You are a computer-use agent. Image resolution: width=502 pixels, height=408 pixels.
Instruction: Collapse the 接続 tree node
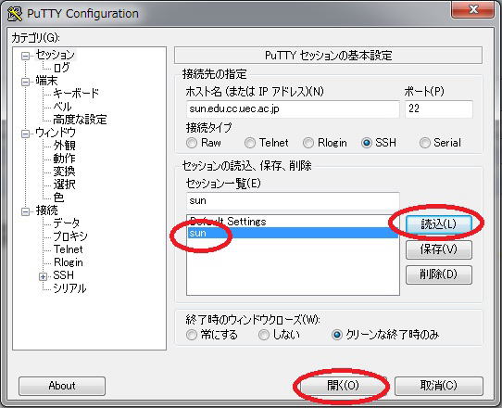25,211
